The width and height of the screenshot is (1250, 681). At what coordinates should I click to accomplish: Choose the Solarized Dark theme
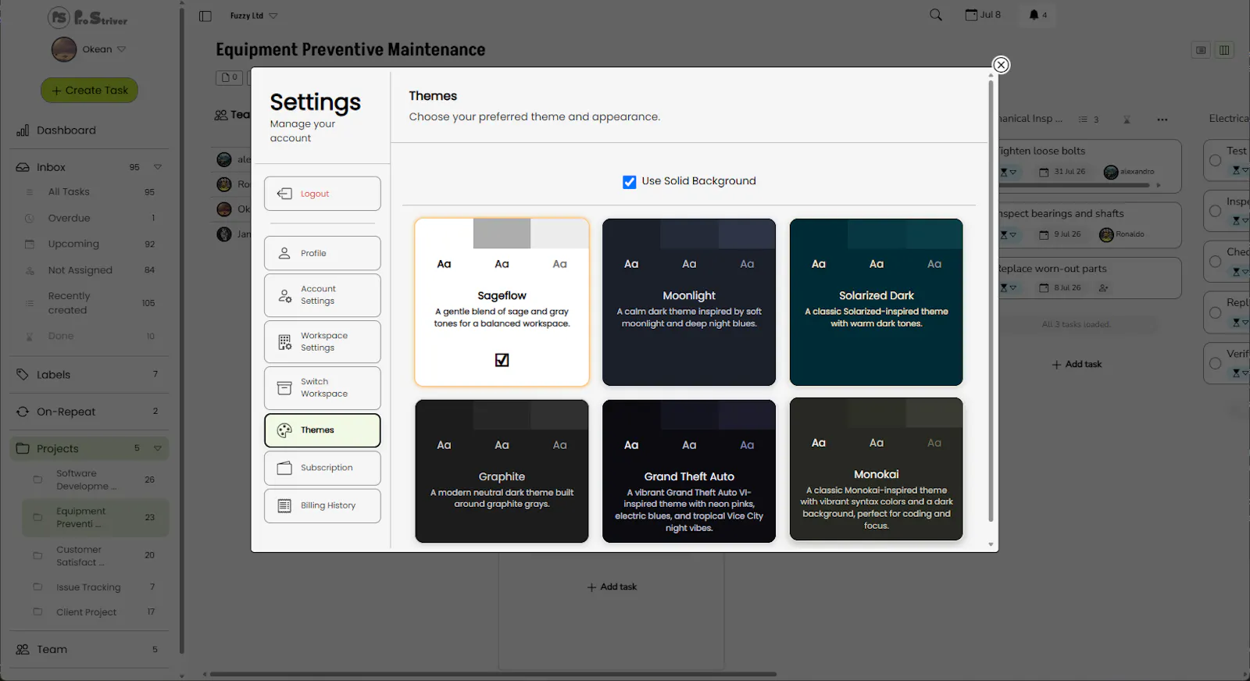876,302
